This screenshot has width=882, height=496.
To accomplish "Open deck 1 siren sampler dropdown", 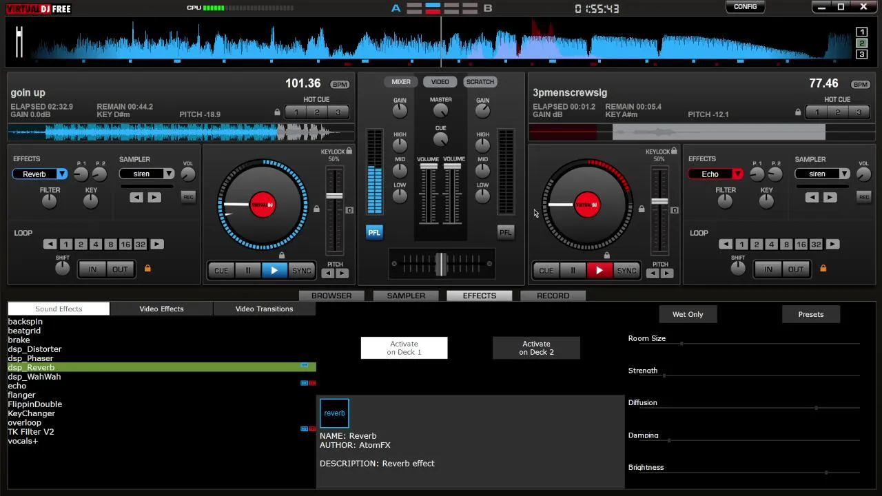I will point(168,174).
